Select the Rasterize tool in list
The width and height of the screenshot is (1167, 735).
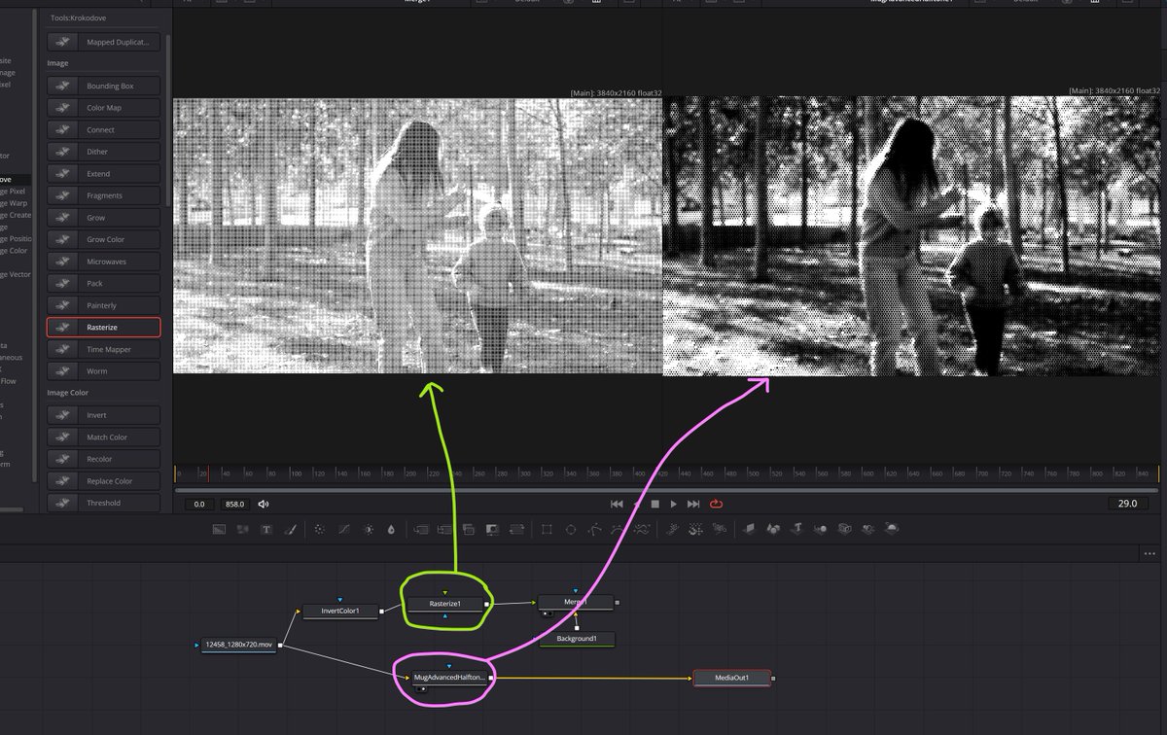[103, 328]
